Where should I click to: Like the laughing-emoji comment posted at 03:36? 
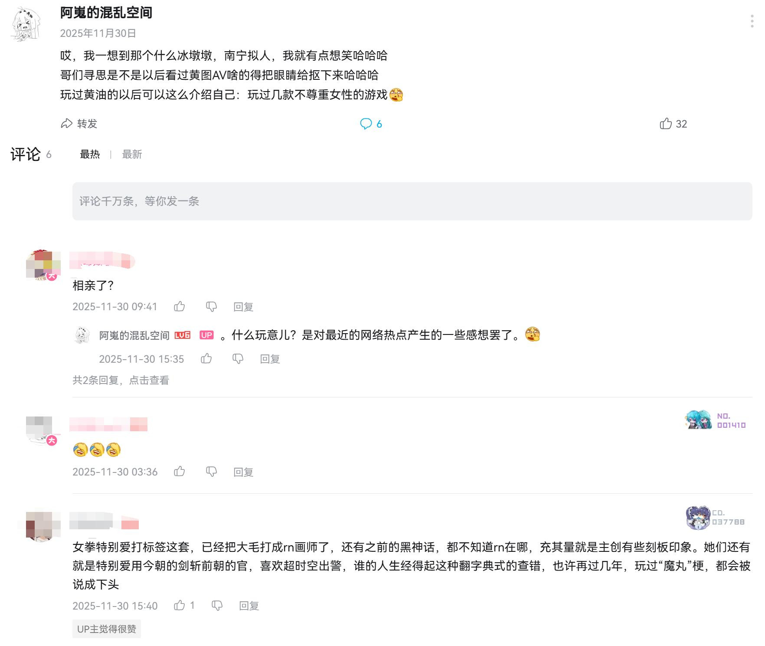(x=180, y=472)
